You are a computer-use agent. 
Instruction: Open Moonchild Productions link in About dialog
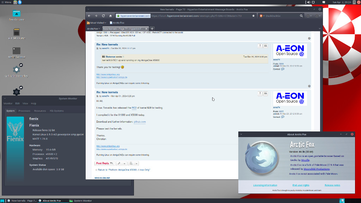(317, 169)
